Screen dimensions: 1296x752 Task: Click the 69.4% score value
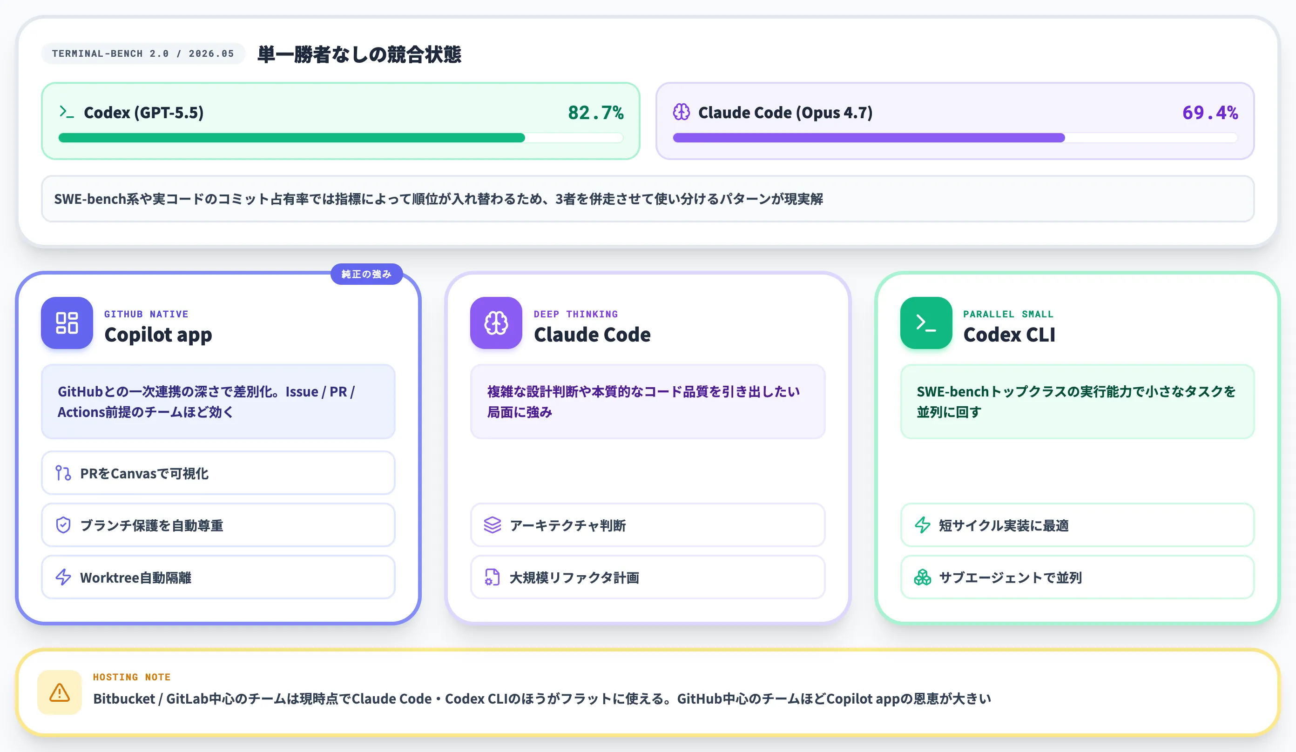coord(1209,112)
